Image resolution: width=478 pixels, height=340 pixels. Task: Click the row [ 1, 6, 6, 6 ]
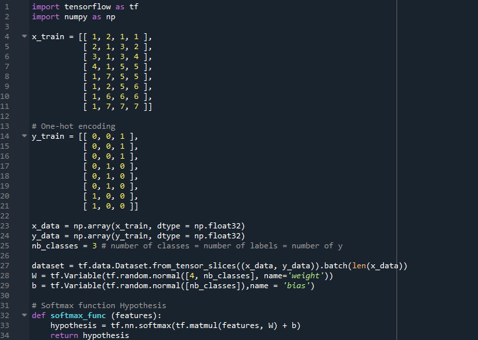[x=117, y=96]
